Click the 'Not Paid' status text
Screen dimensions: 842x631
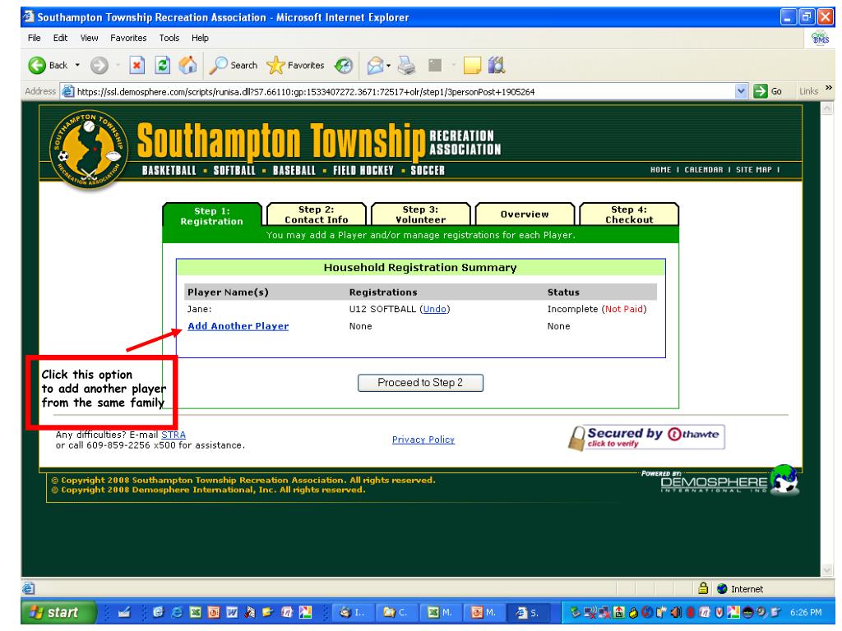tap(624, 309)
